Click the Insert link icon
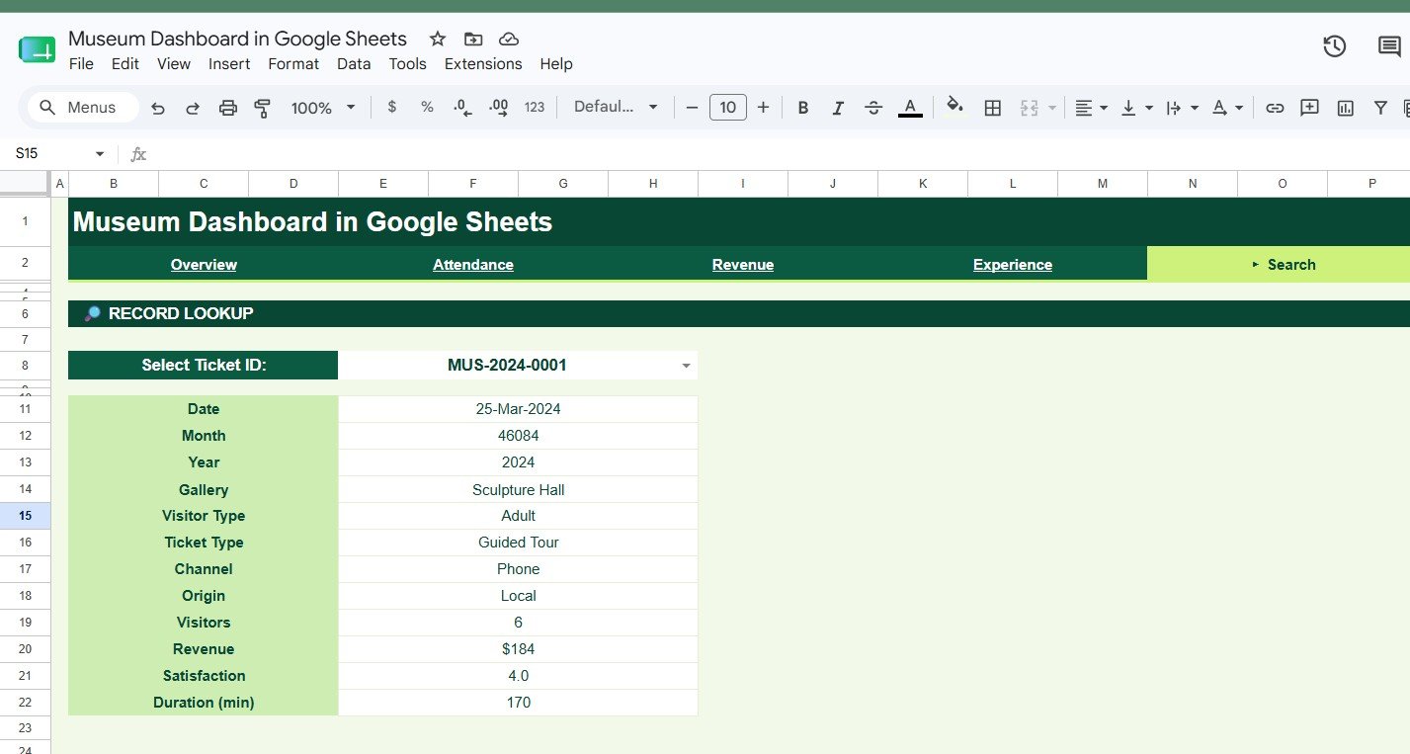This screenshot has width=1410, height=754. 1275,108
